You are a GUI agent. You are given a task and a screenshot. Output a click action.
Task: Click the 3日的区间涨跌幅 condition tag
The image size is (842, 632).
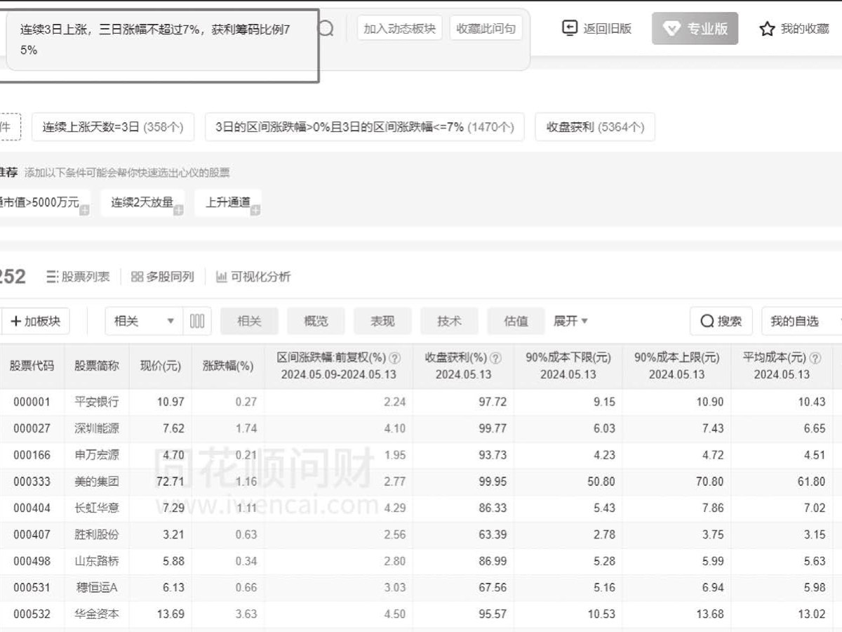[365, 127]
